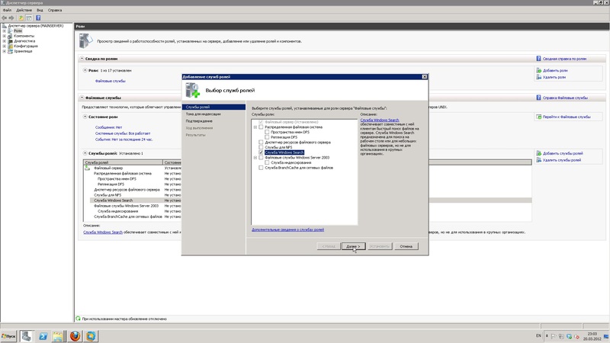Click the Action Center flag tray icon
610x343 pixels.
click(x=554, y=336)
